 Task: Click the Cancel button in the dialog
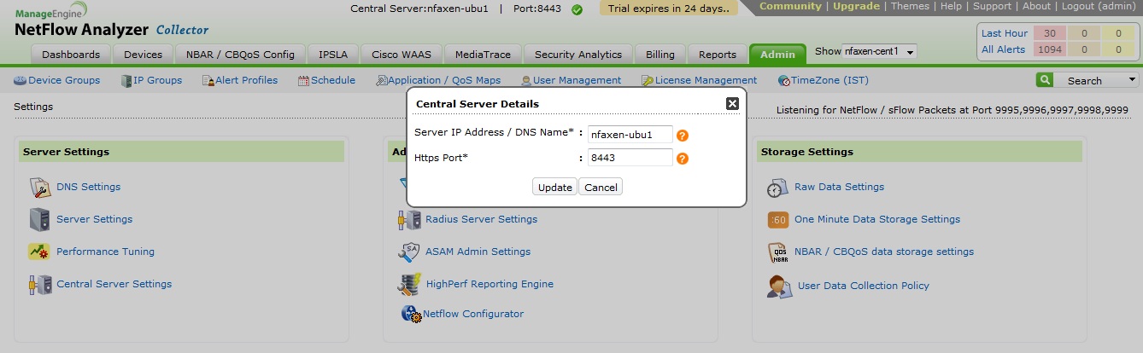(601, 187)
